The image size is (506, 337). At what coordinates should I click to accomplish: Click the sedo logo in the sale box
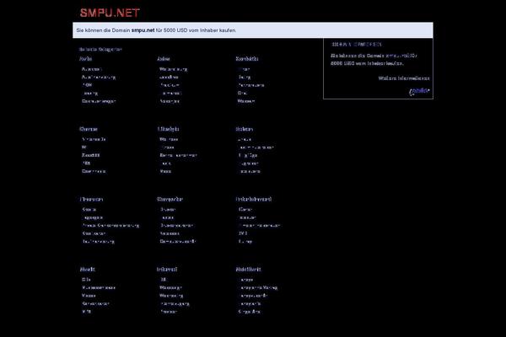pos(419,91)
